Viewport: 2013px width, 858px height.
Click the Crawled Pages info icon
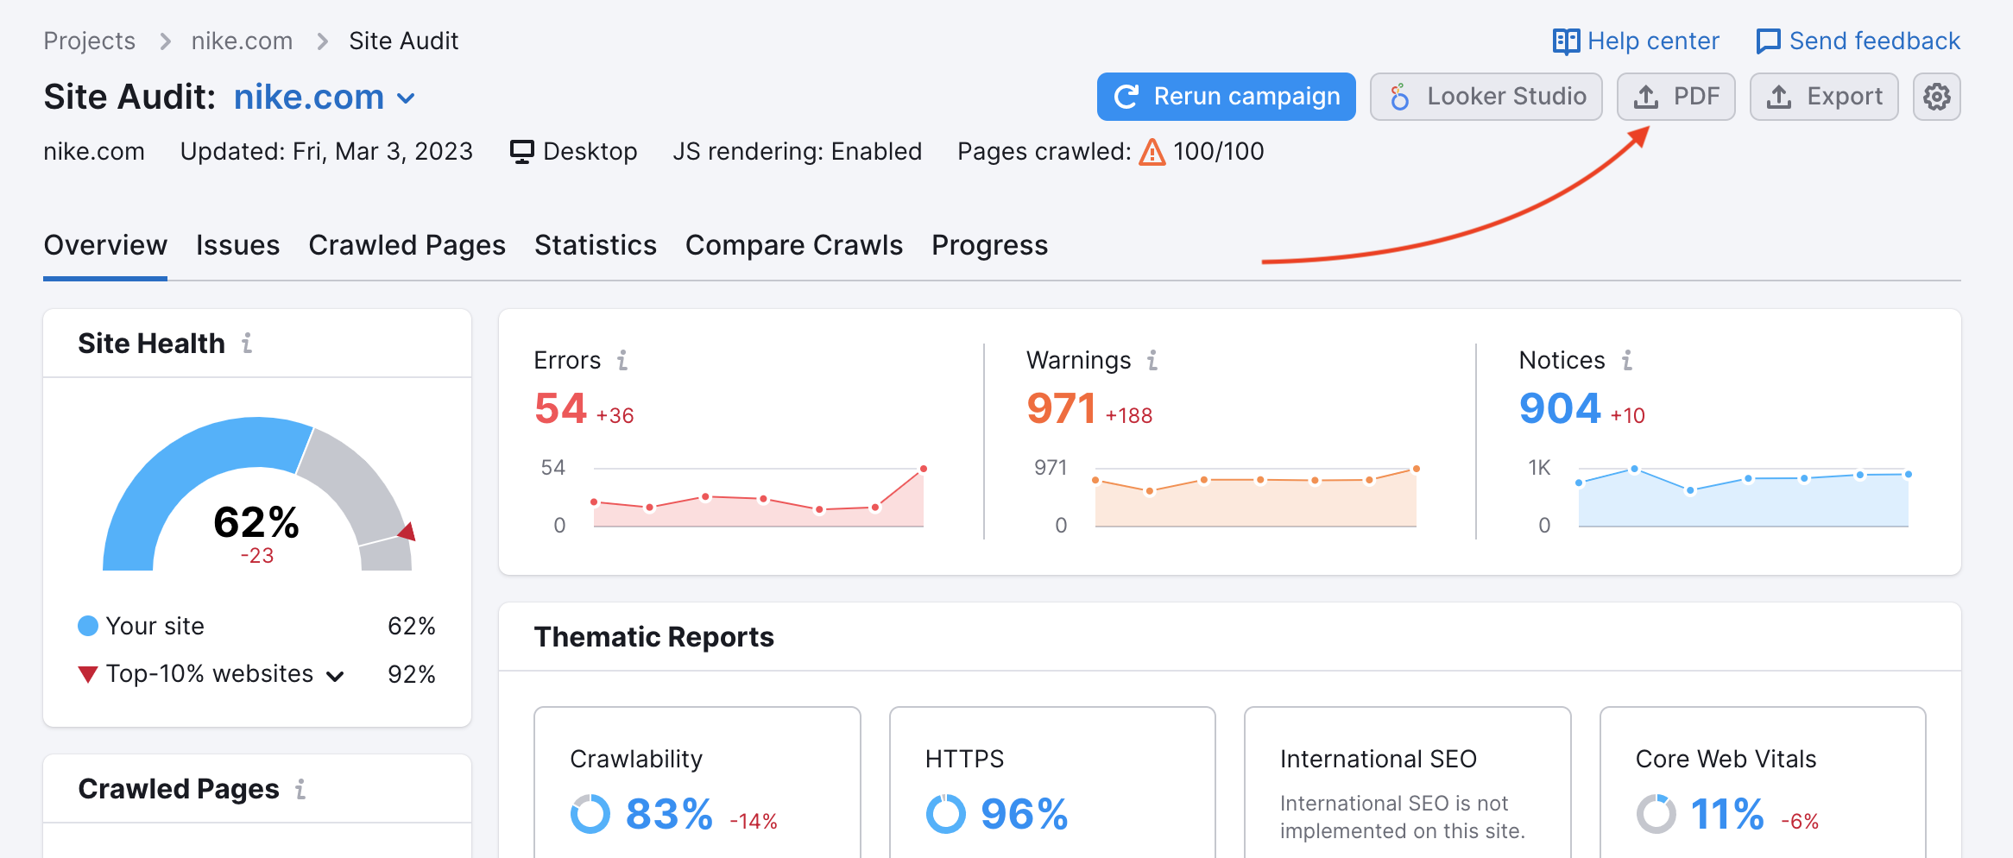click(300, 789)
